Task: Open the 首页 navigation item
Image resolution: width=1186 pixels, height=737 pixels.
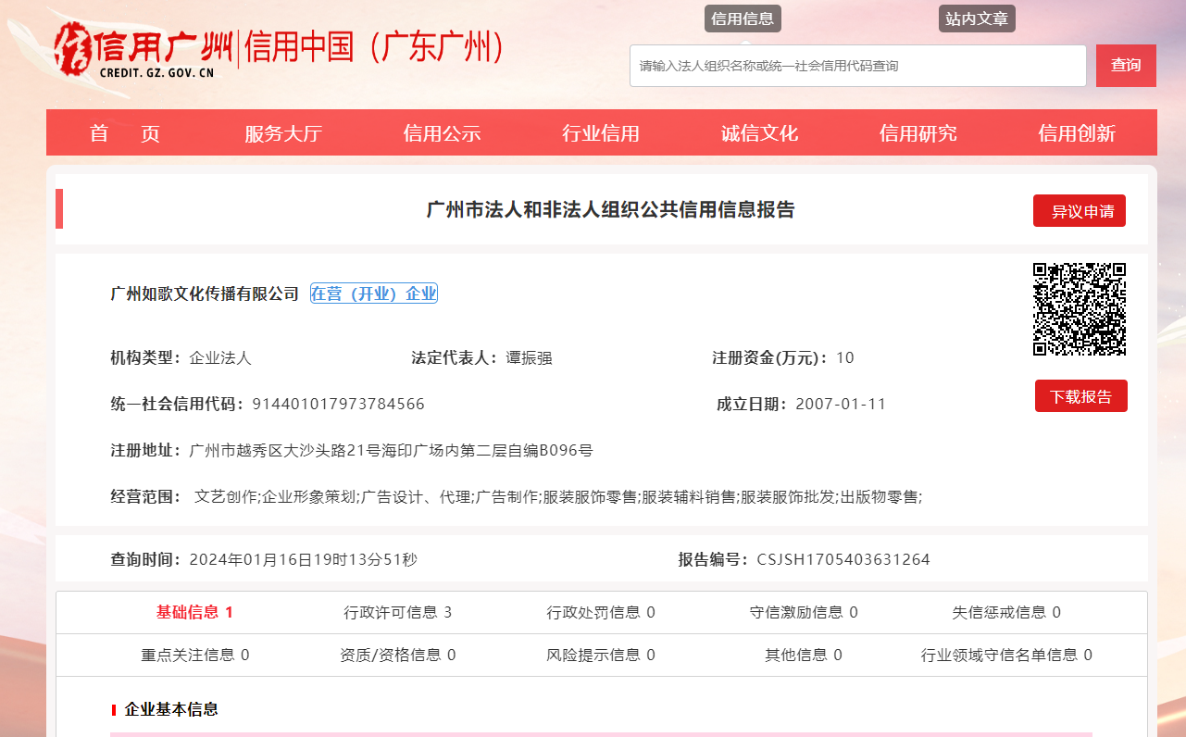Action: 125,133
